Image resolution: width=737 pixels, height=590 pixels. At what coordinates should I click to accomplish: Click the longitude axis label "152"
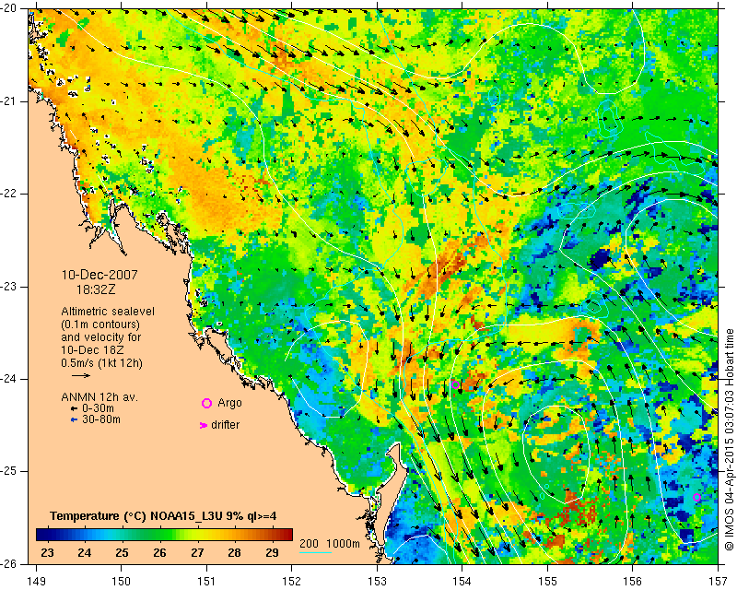(291, 581)
